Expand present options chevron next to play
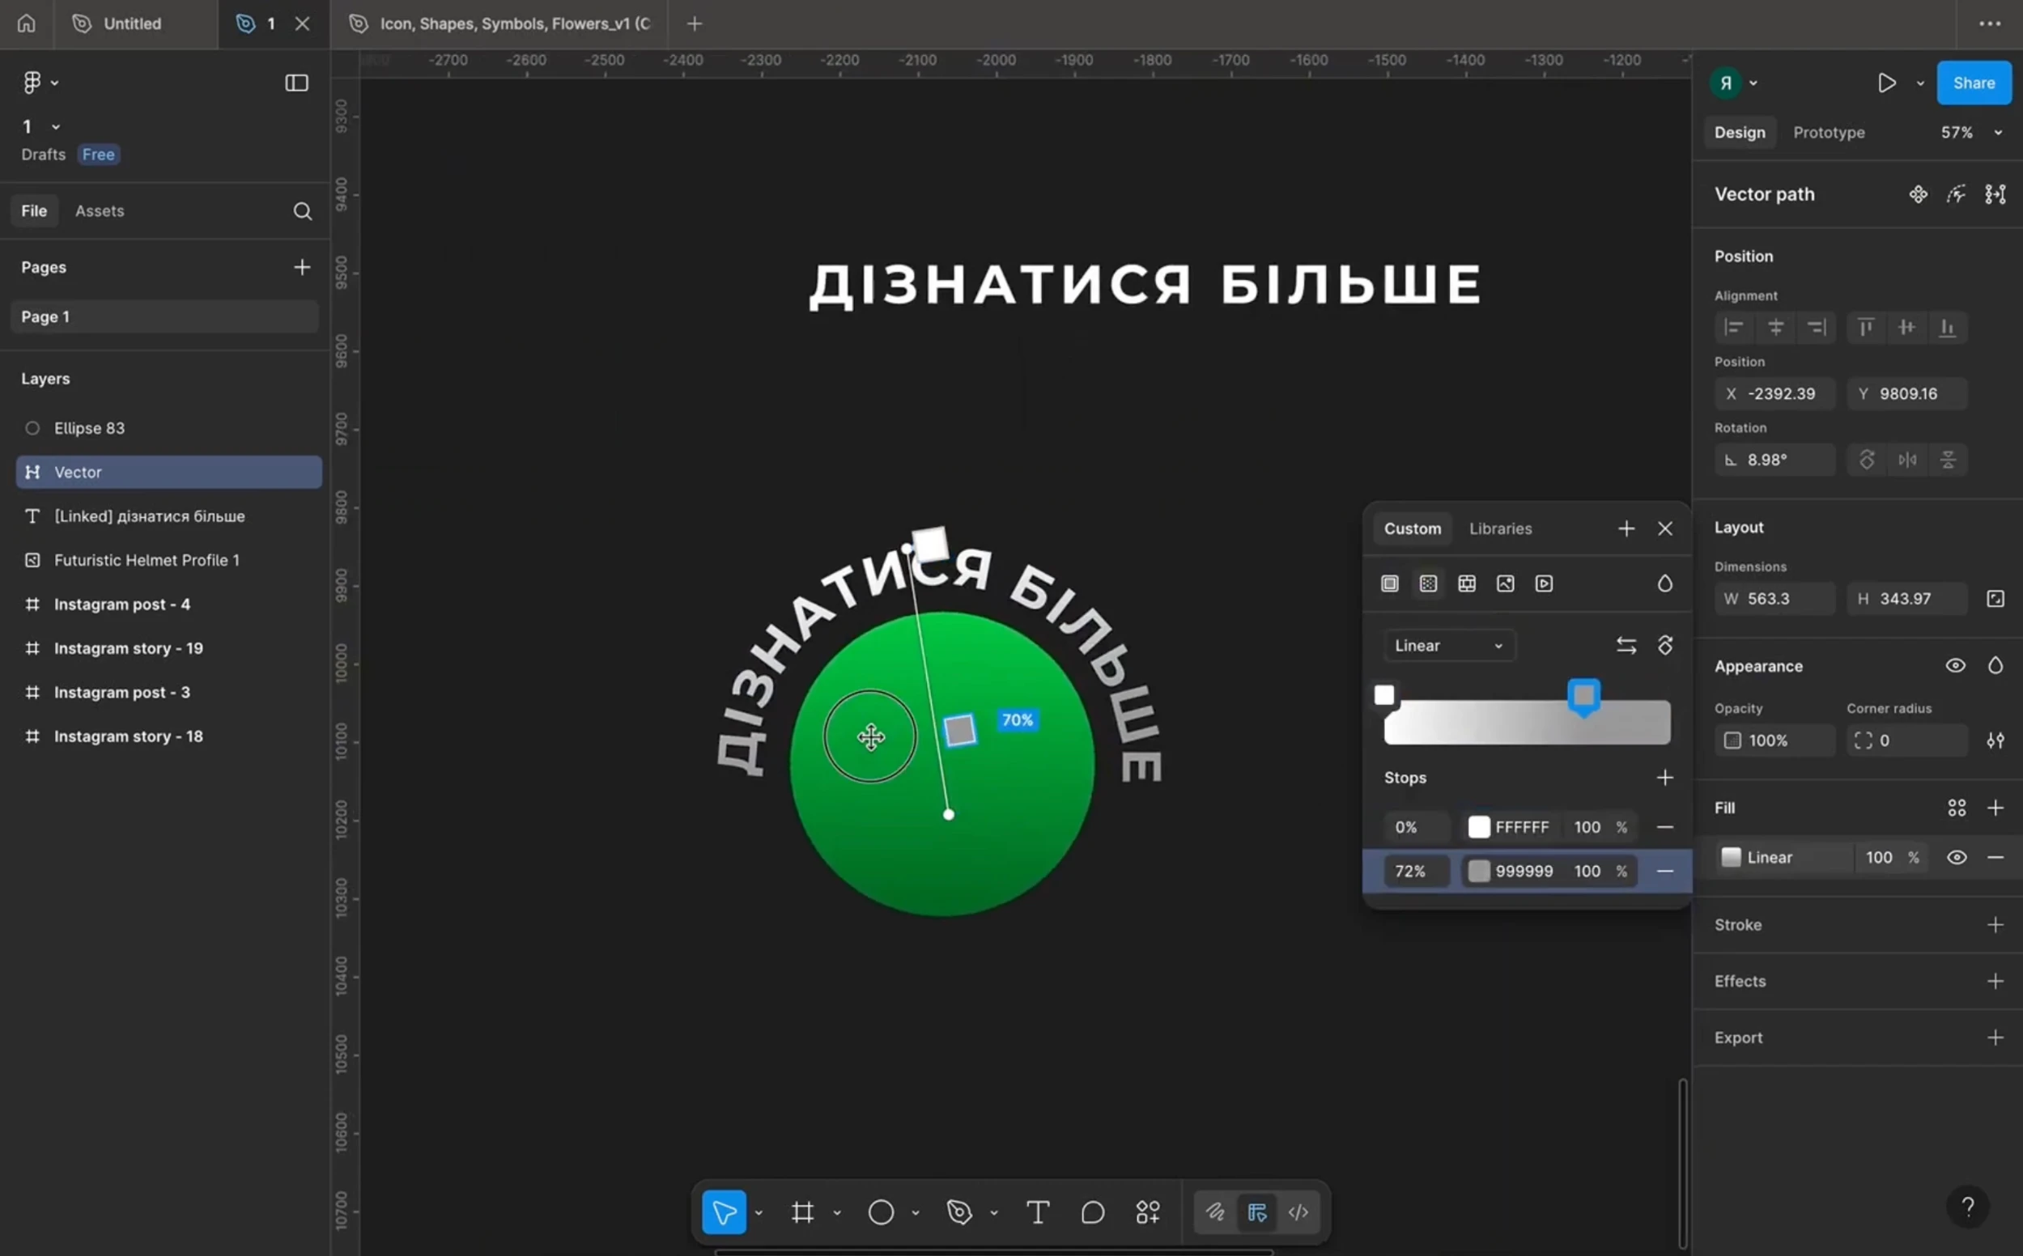 1920,83
